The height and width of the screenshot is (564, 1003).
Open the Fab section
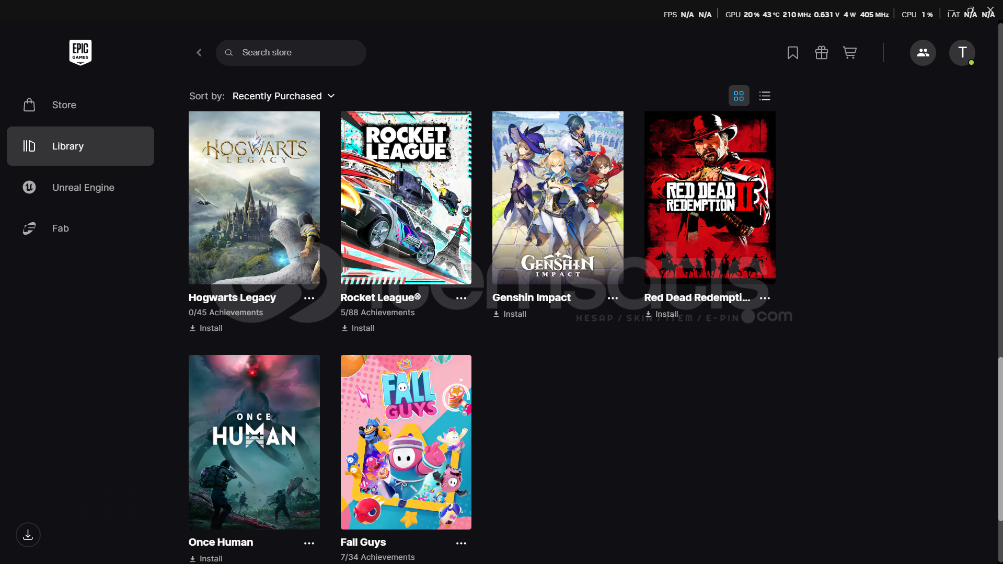[80, 228]
